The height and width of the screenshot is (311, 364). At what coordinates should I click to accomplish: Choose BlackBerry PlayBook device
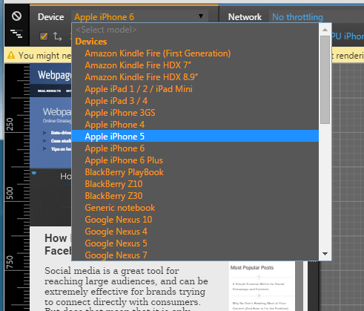coord(195,172)
